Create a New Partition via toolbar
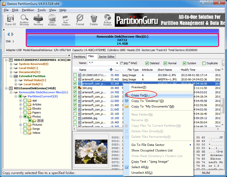This screenshot has height=177, width=227. [x=66, y=20]
